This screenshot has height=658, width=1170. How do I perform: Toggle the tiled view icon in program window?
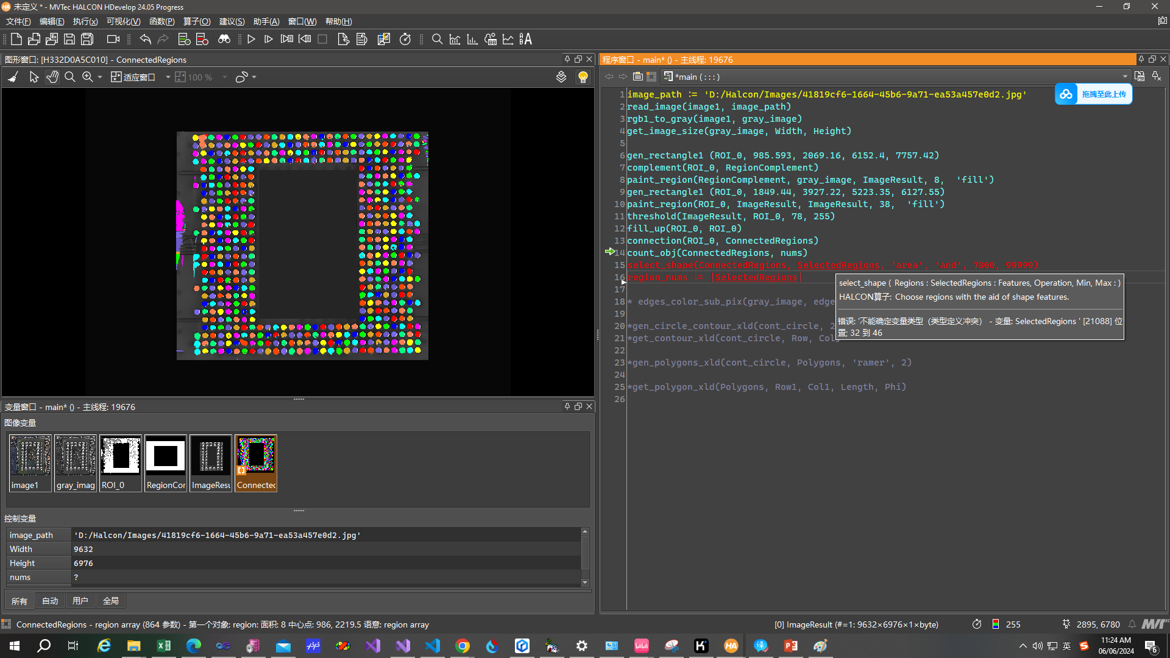click(651, 77)
